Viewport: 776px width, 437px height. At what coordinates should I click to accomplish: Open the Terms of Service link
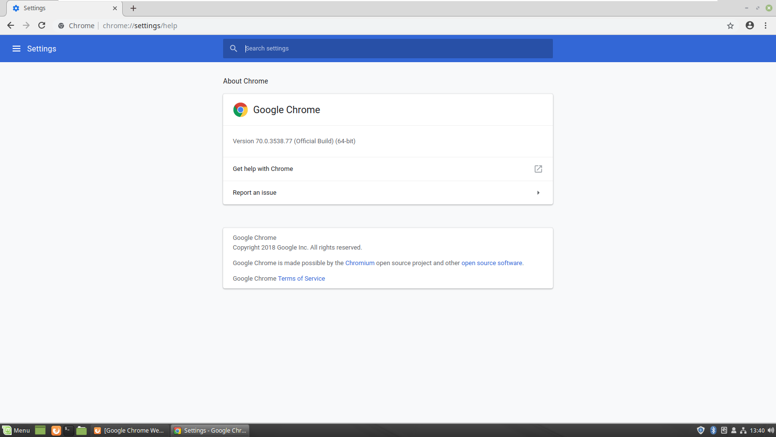pos(301,279)
